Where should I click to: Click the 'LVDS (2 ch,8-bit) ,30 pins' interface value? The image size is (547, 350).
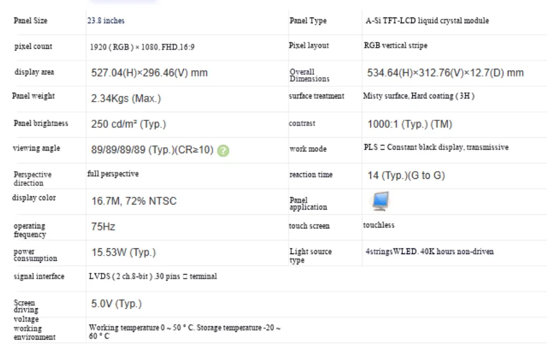pyautogui.click(x=153, y=276)
